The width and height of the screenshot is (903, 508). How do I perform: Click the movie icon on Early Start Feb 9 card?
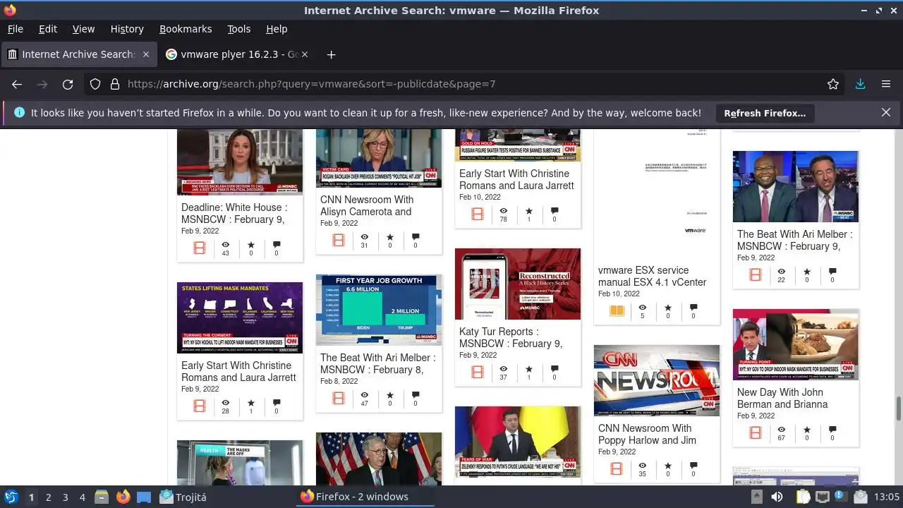click(x=200, y=406)
